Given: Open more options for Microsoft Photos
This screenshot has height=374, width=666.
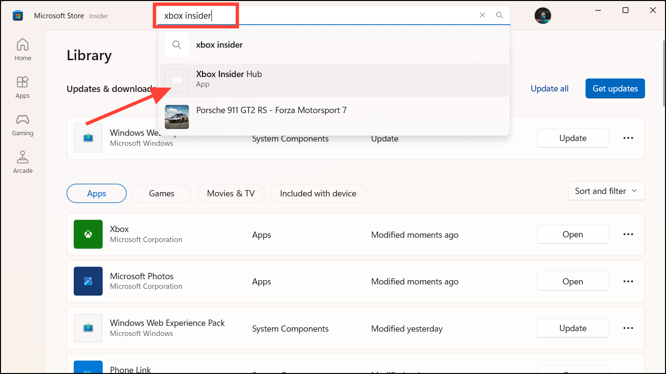Looking at the screenshot, I should click(628, 282).
